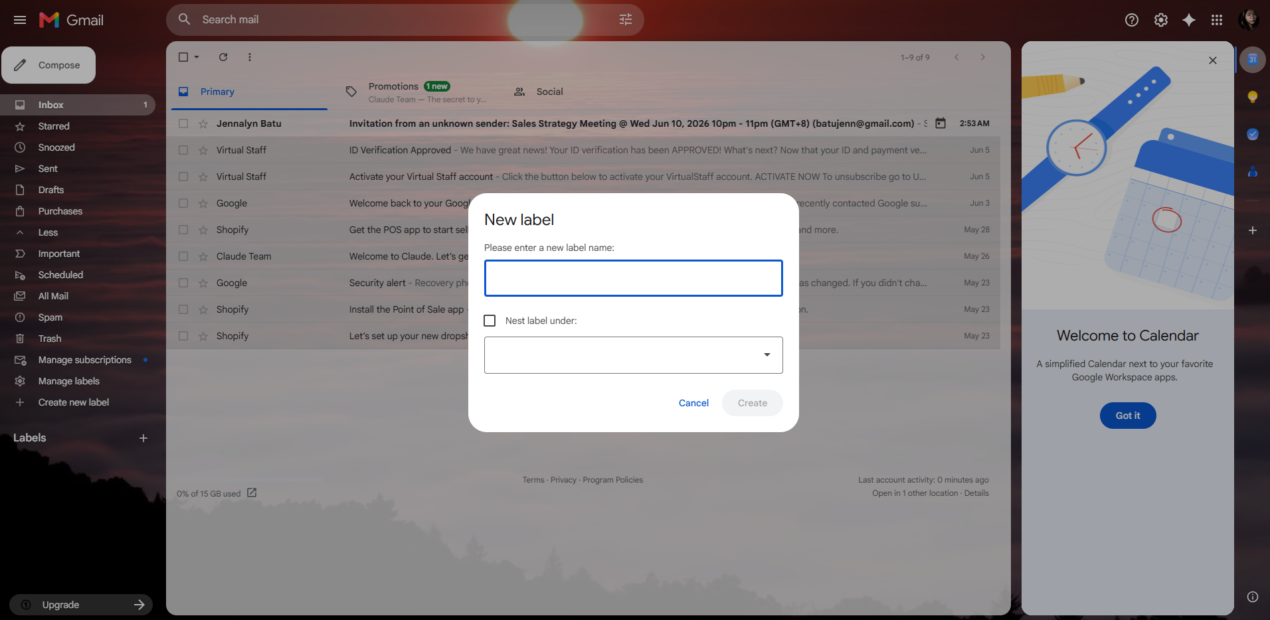Open the Tasks side panel icon

click(x=1253, y=134)
